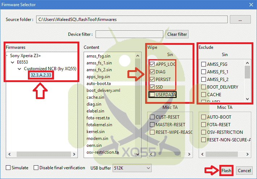Enable the Simulate checkbox
This screenshot has height=179, width=257.
point(8,168)
